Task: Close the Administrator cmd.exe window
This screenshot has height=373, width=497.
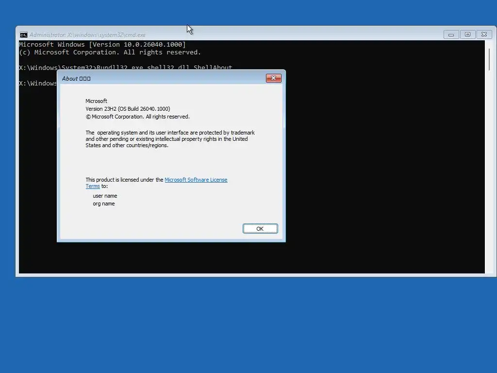Action: [x=484, y=34]
